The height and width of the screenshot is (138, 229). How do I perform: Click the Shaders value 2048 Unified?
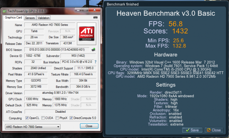coord(38,68)
